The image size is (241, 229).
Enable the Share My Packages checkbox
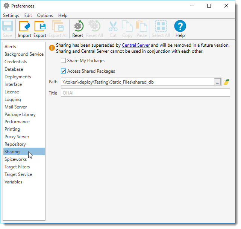[x=63, y=61]
